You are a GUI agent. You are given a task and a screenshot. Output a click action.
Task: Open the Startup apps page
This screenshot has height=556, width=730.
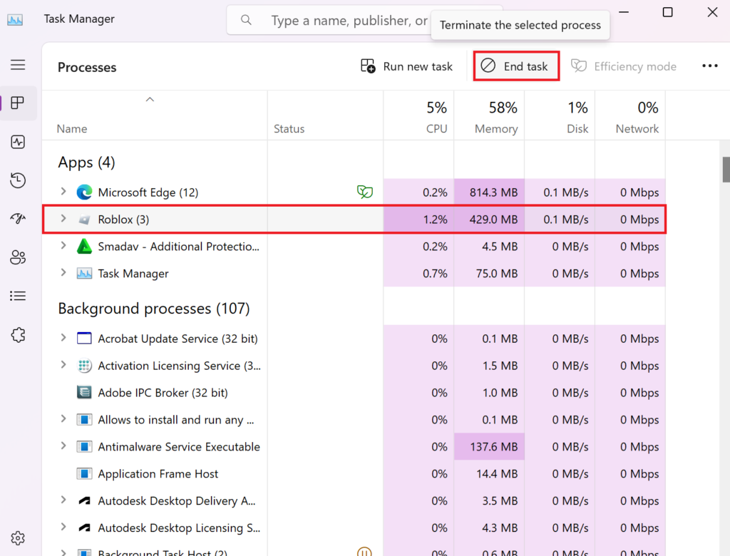pyautogui.click(x=18, y=219)
